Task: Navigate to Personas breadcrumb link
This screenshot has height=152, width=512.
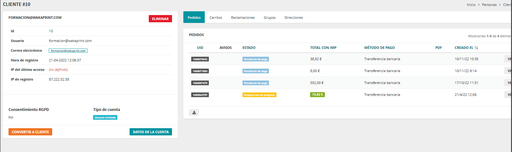Action: click(x=489, y=5)
